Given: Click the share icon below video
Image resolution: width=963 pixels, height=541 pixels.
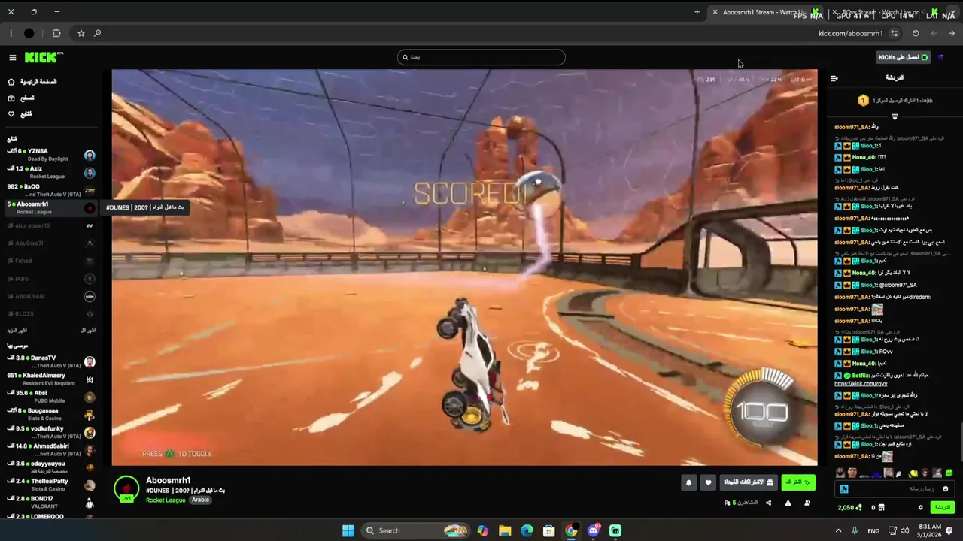Looking at the screenshot, I should (768, 503).
